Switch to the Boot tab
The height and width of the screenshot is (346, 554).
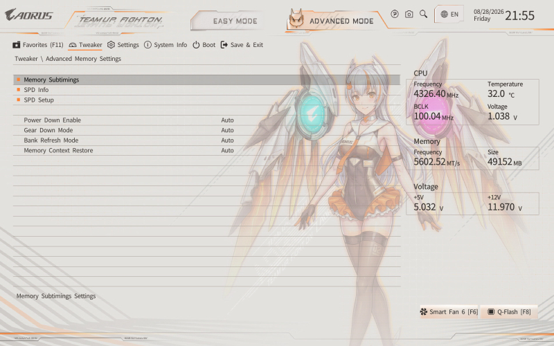(x=204, y=45)
